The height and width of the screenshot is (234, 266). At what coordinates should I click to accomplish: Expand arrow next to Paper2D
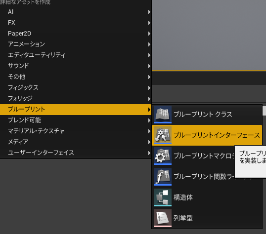click(x=149, y=34)
